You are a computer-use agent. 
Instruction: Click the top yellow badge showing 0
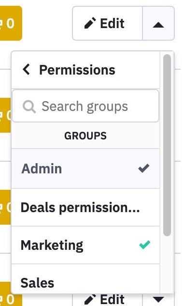click(11, 23)
